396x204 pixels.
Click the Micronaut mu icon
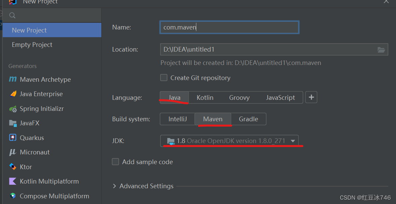coord(13,152)
